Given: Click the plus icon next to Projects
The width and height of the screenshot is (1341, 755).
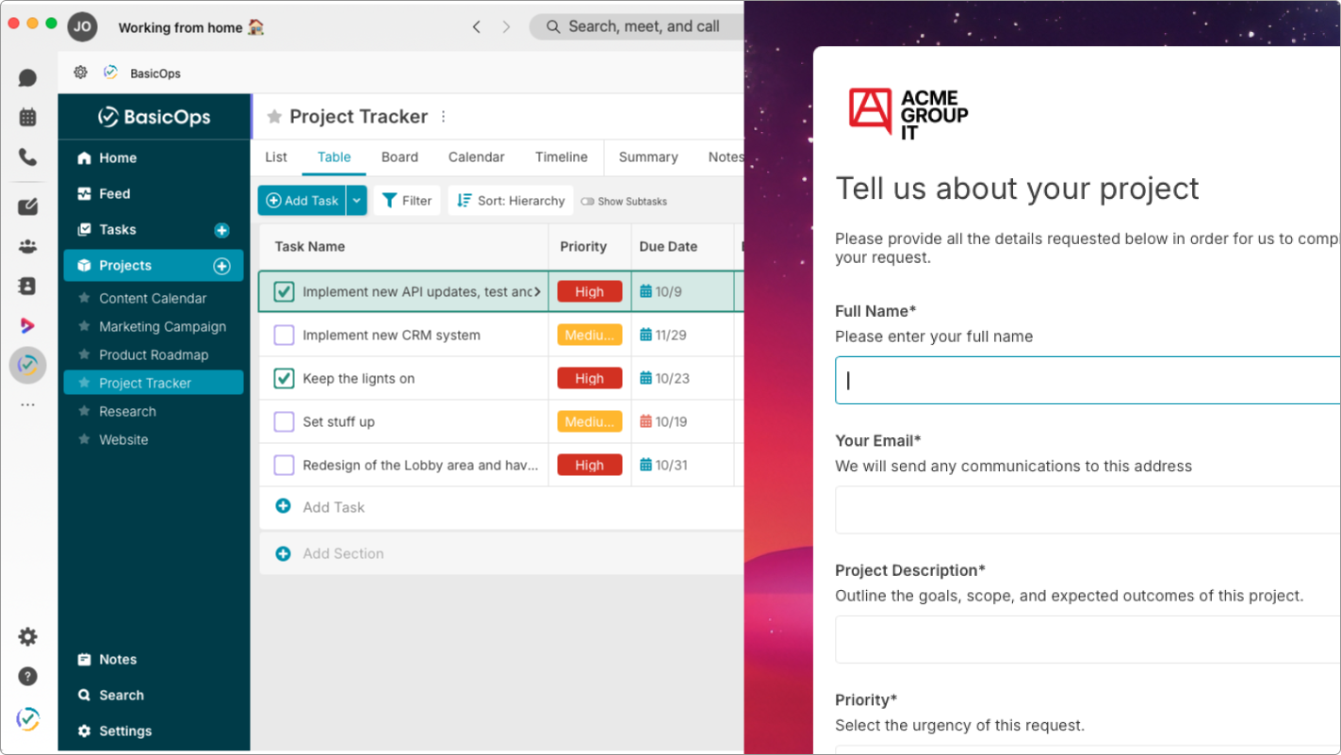Looking at the screenshot, I should 221,266.
